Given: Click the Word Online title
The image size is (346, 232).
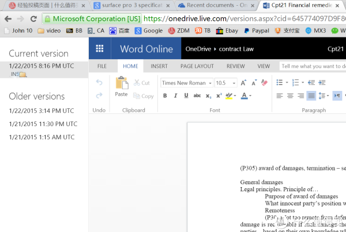Looking at the screenshot, I should pos(146,49).
